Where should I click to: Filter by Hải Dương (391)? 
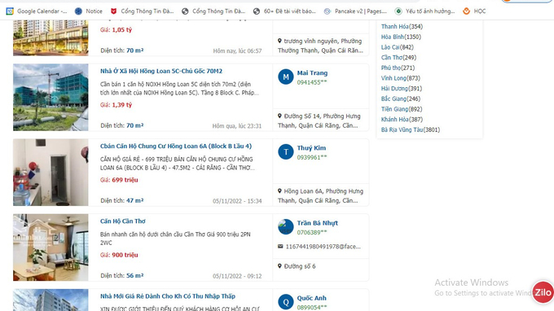[402, 88]
